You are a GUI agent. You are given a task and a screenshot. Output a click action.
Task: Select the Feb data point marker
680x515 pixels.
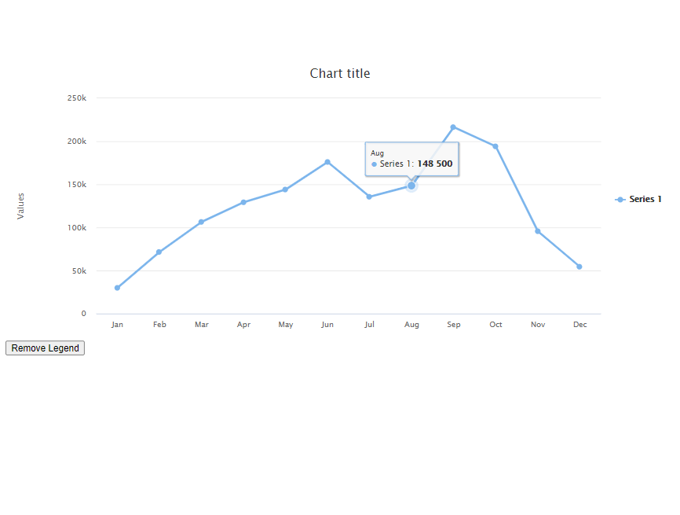(x=159, y=252)
